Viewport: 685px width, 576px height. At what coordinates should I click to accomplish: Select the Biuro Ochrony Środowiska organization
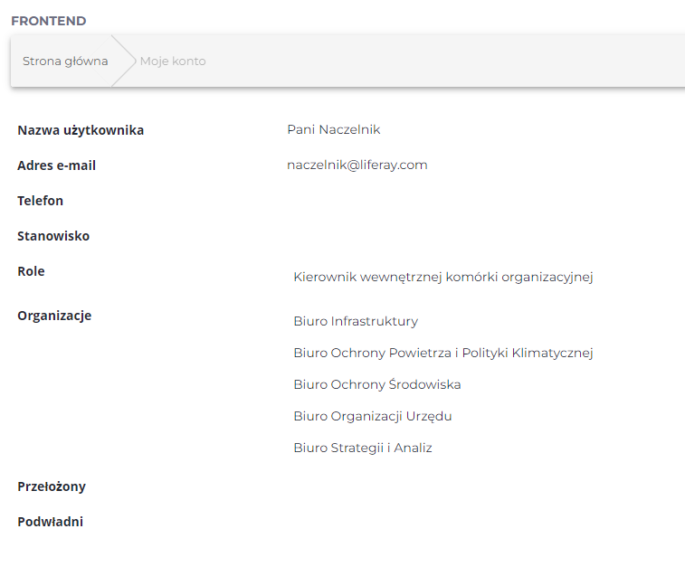tap(376, 384)
